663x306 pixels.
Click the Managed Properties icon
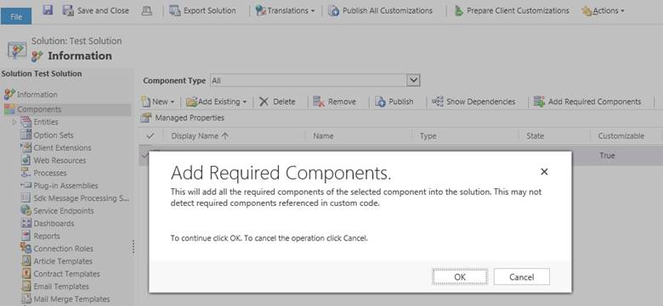click(146, 118)
